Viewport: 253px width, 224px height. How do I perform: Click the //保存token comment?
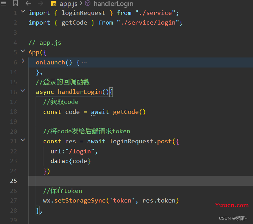(x=63, y=191)
